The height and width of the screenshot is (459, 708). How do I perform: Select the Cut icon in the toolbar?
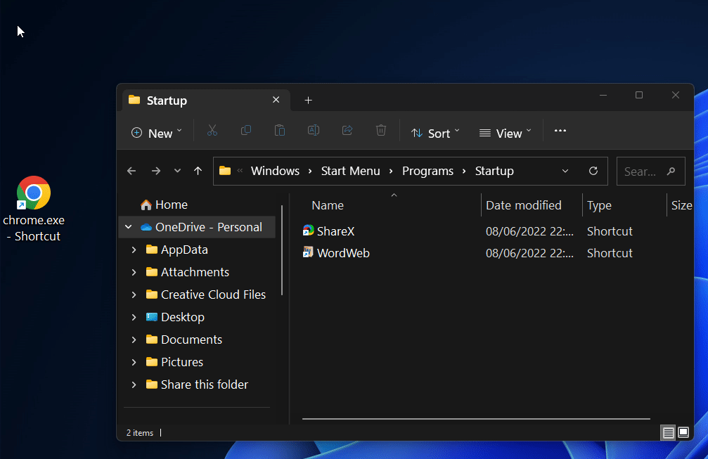pos(212,131)
